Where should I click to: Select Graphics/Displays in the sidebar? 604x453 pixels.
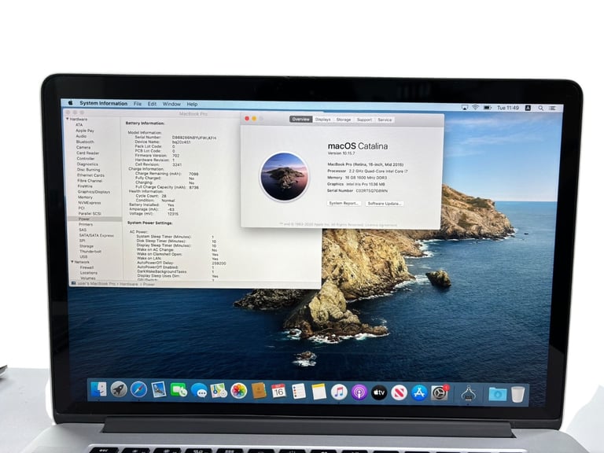point(94,192)
